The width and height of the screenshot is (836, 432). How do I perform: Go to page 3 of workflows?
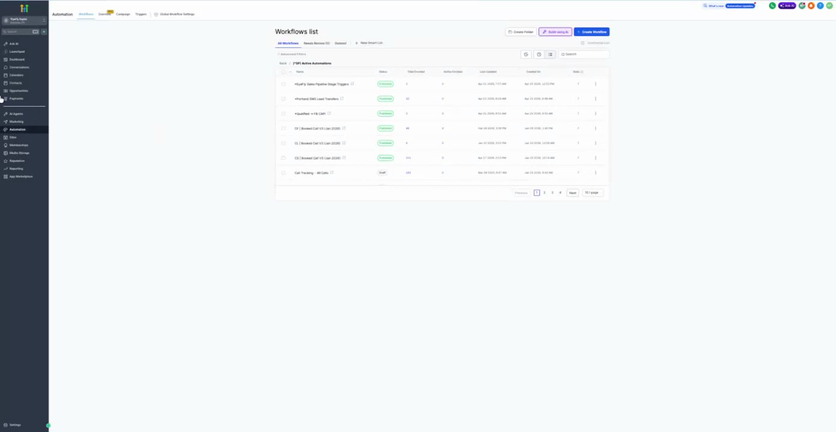(553, 193)
